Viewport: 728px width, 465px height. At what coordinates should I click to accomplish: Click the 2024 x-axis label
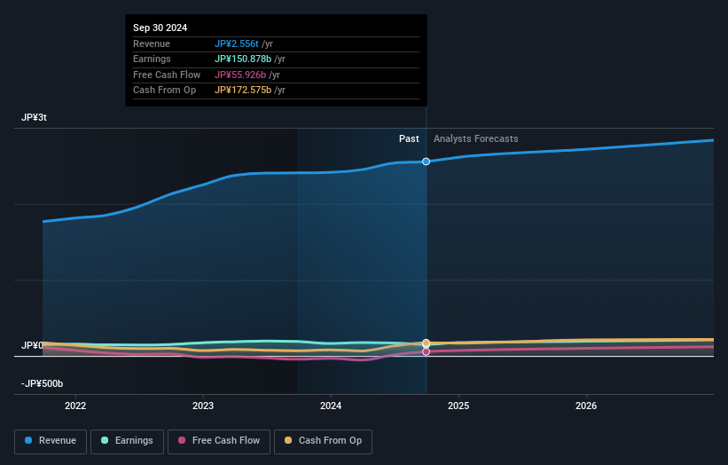tap(331, 406)
